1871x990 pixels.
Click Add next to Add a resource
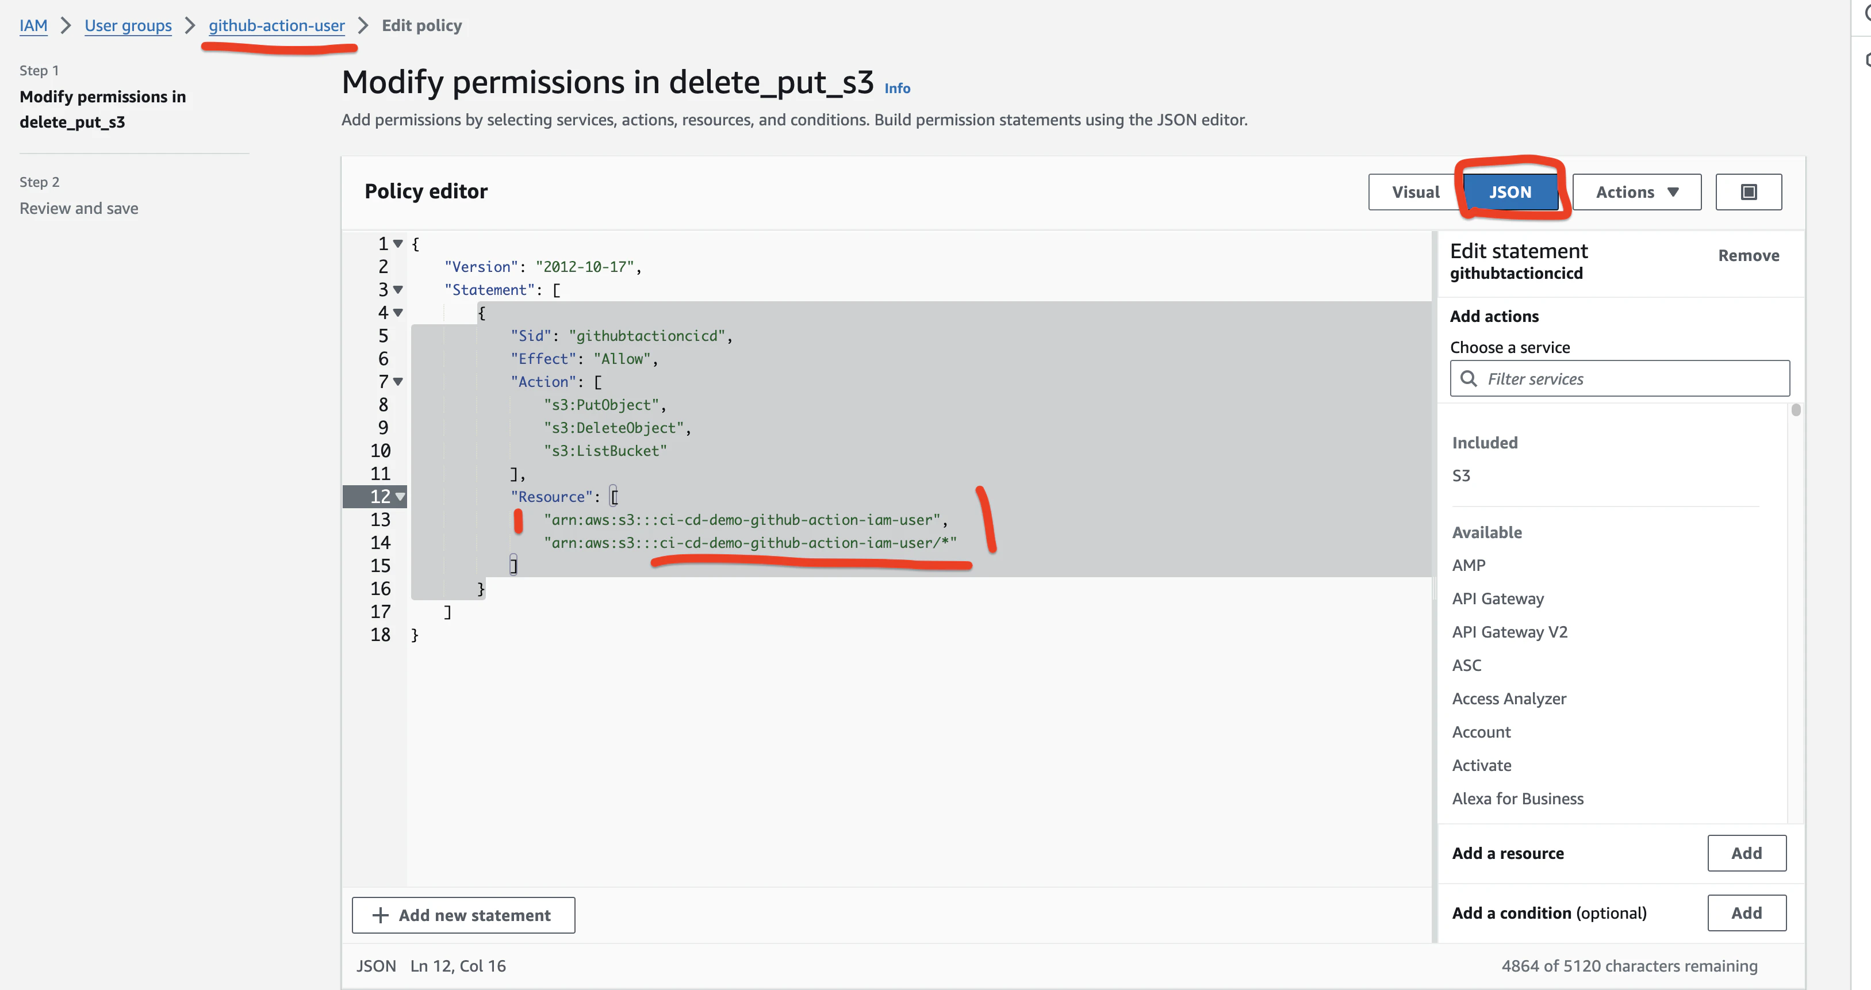coord(1746,853)
